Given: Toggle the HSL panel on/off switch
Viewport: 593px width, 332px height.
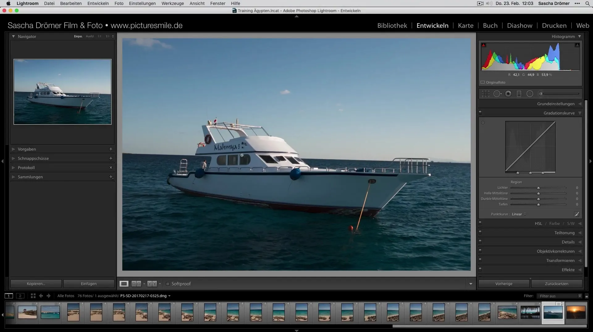Looking at the screenshot, I should (480, 223).
